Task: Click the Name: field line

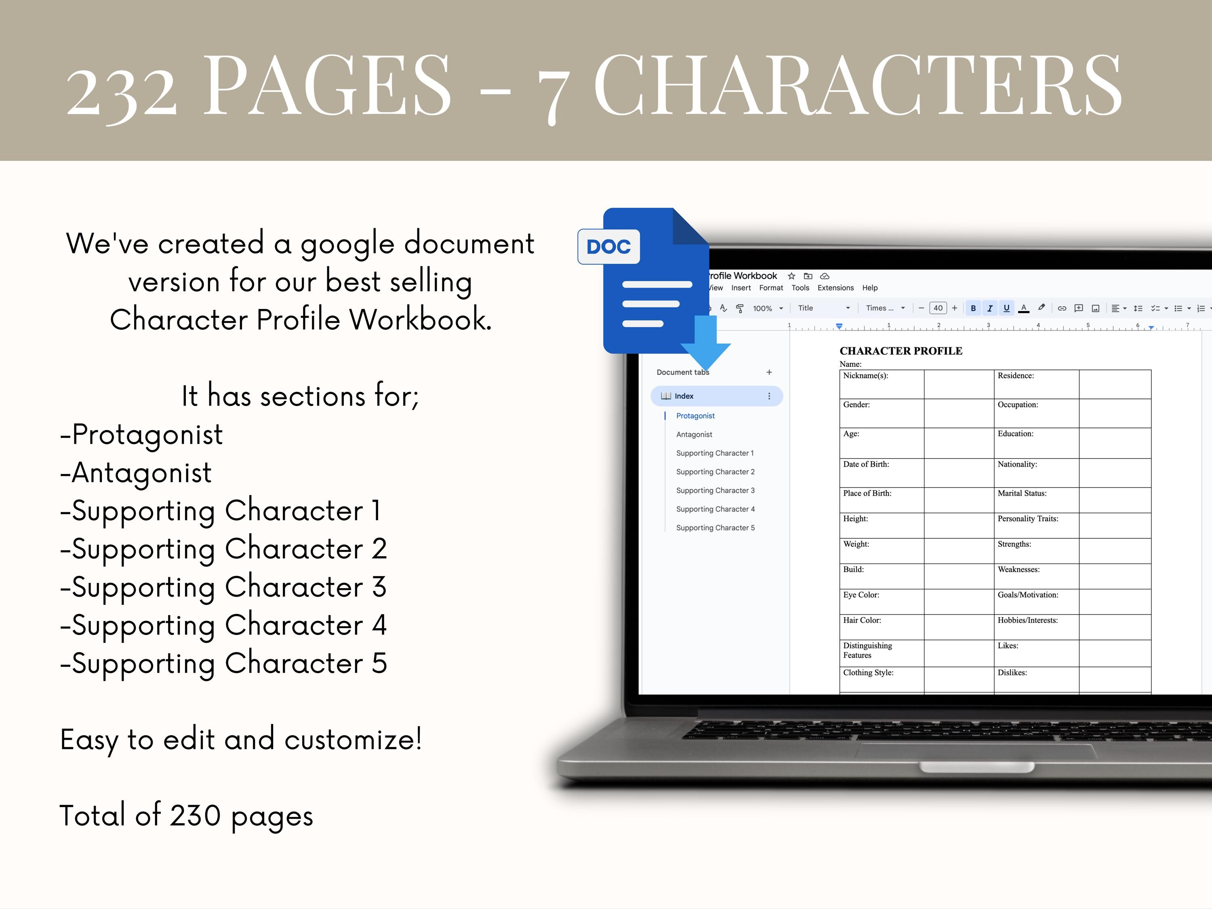Action: 850,364
